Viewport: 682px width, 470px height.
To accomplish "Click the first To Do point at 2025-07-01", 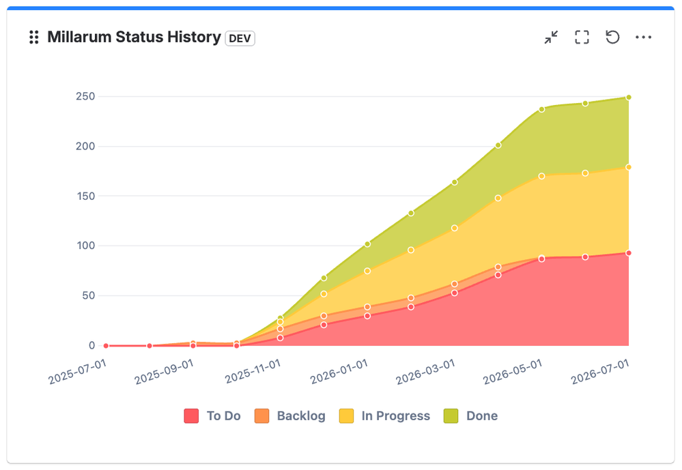I will pyautogui.click(x=106, y=346).
